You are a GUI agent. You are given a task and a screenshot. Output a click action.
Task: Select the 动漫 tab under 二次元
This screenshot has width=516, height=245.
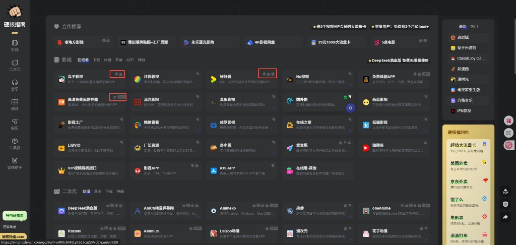87,192
